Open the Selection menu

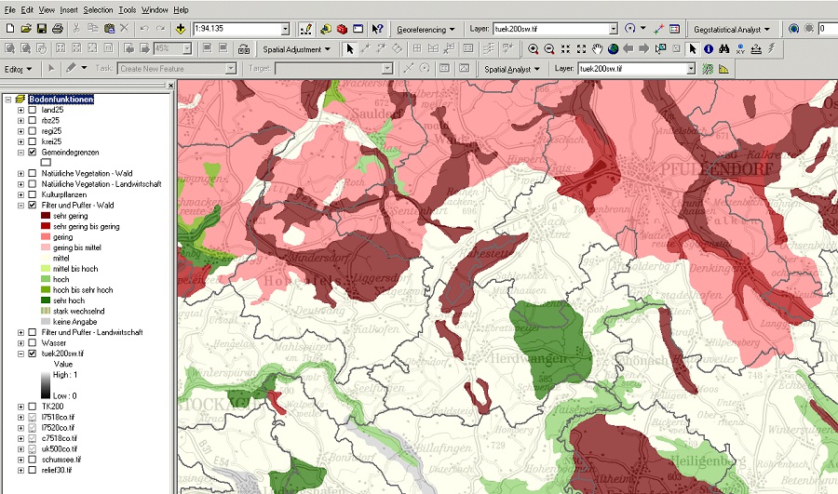coord(98,9)
